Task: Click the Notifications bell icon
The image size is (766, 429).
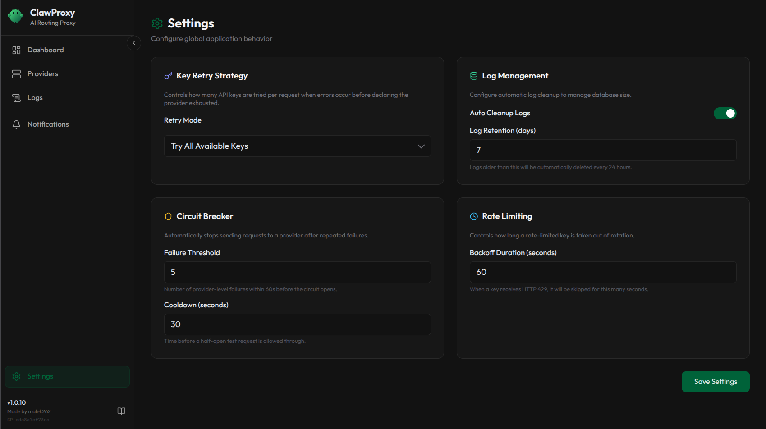Action: [x=16, y=124]
